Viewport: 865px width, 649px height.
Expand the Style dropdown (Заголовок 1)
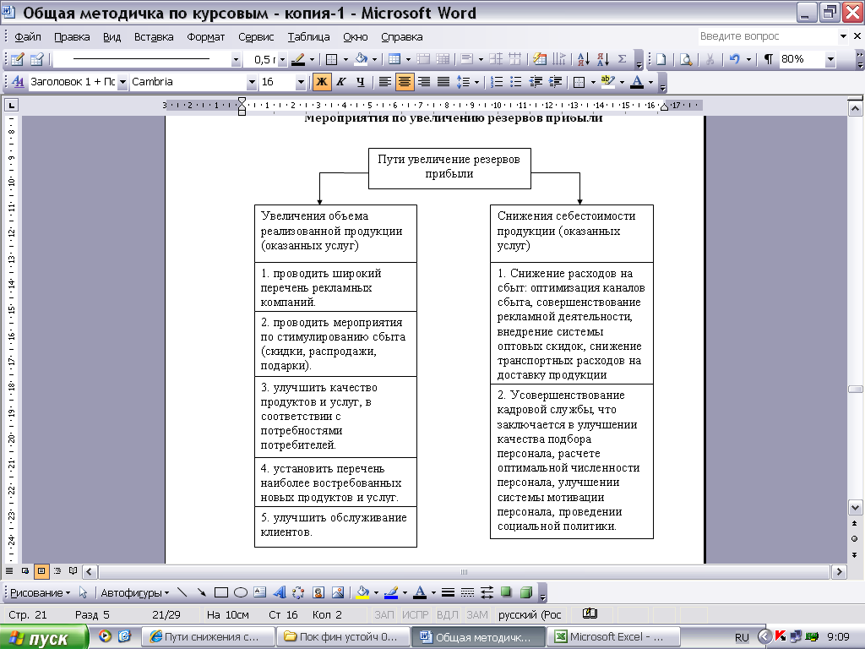pyautogui.click(x=122, y=82)
